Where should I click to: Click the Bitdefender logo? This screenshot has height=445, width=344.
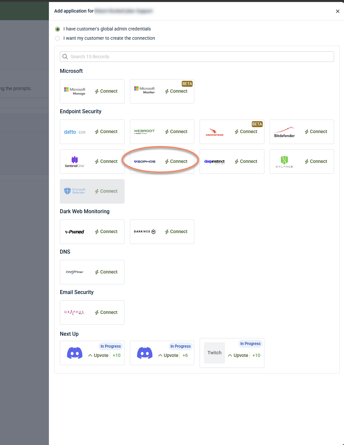click(x=285, y=132)
